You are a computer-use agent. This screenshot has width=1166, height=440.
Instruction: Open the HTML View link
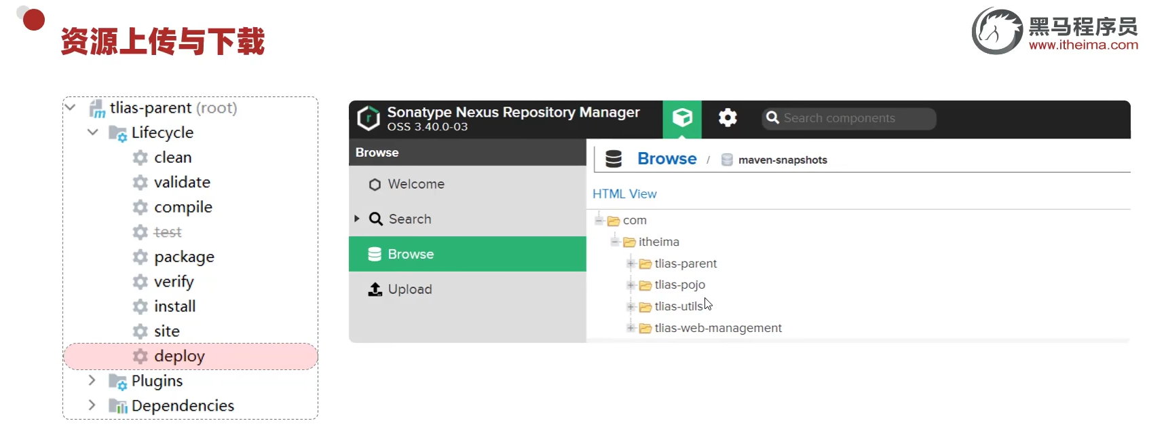(x=624, y=194)
